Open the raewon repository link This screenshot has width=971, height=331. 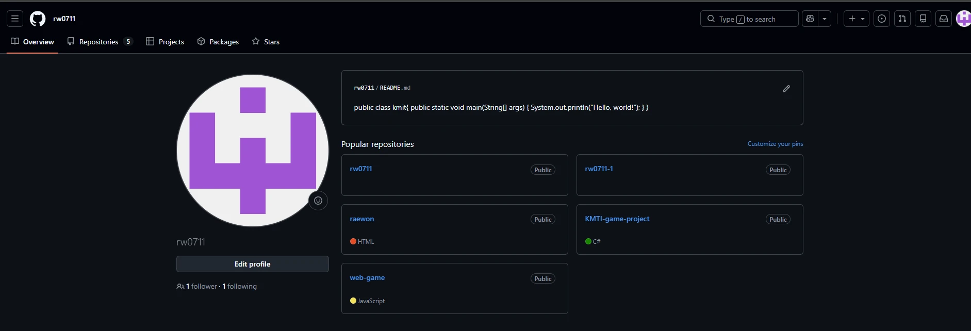tap(362, 219)
